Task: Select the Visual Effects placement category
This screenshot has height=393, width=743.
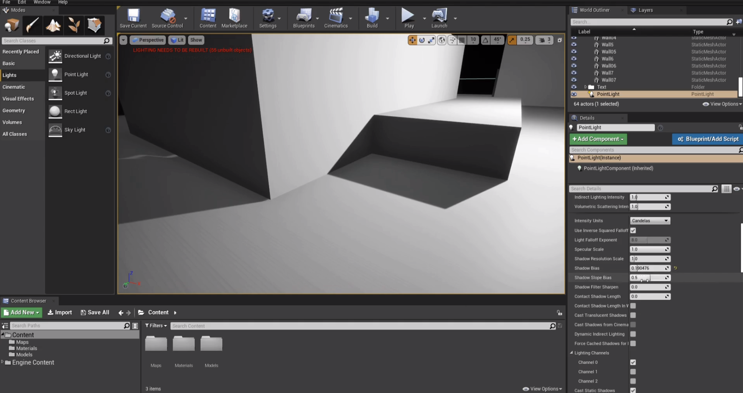Action: coord(18,99)
